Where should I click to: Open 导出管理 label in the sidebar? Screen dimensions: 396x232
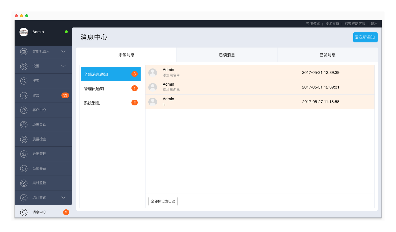(x=39, y=154)
